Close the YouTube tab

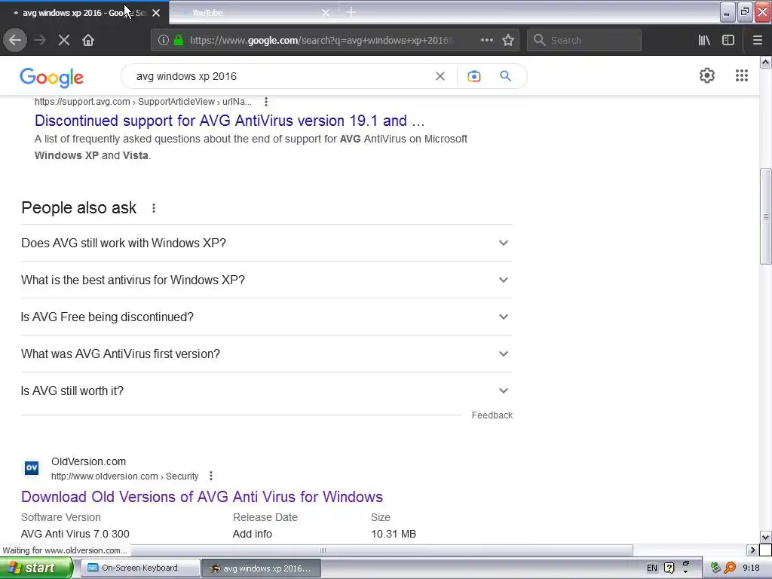pyautogui.click(x=326, y=13)
